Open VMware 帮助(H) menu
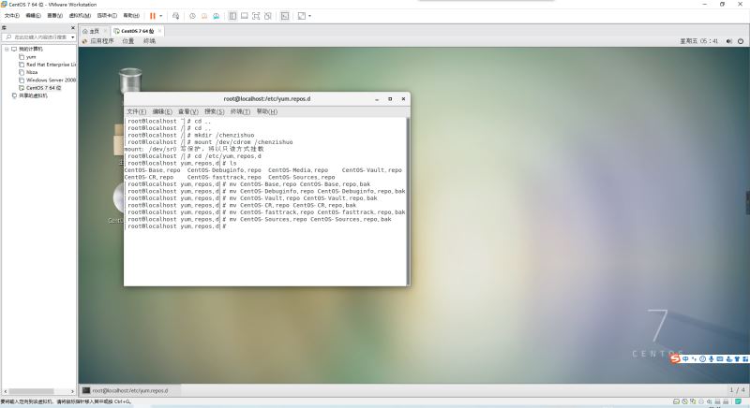Viewport: 750px width, 408px height. pyautogui.click(x=131, y=16)
